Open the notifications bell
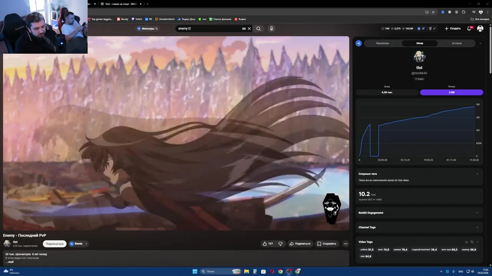 pos(469,28)
